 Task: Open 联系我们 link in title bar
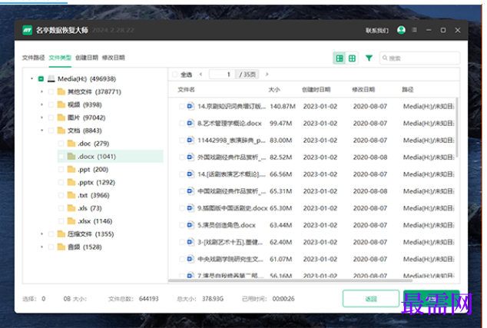click(x=377, y=30)
